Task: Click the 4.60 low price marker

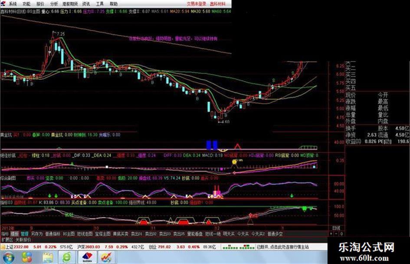Action: (x=225, y=121)
